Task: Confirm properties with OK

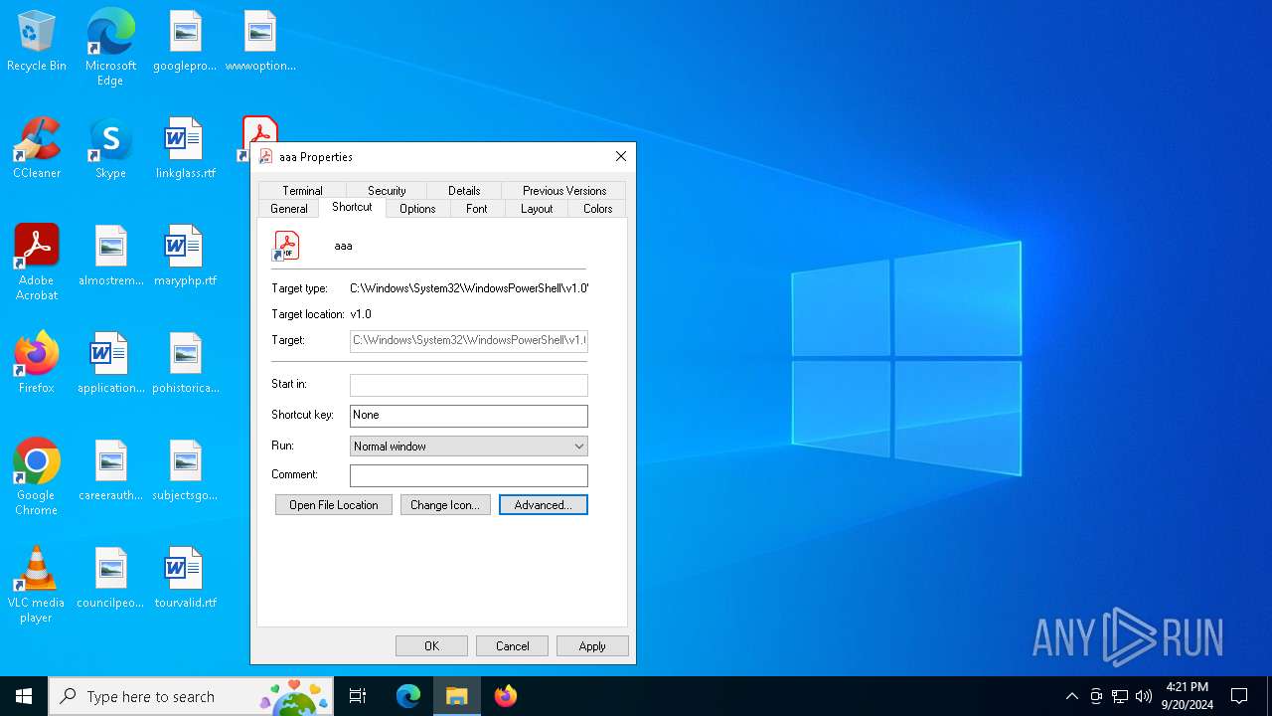Action: (x=431, y=645)
